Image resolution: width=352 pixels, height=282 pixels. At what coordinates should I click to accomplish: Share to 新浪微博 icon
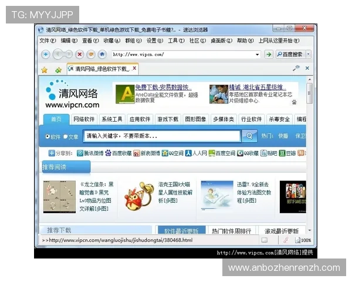tap(137, 153)
